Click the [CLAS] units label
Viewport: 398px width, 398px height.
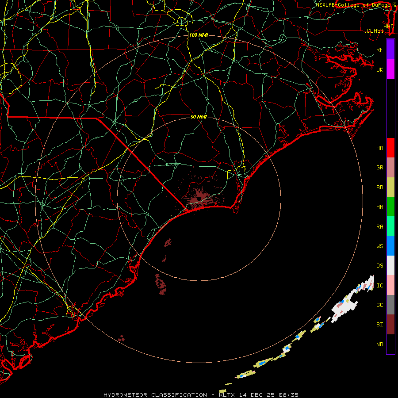pos(374,31)
